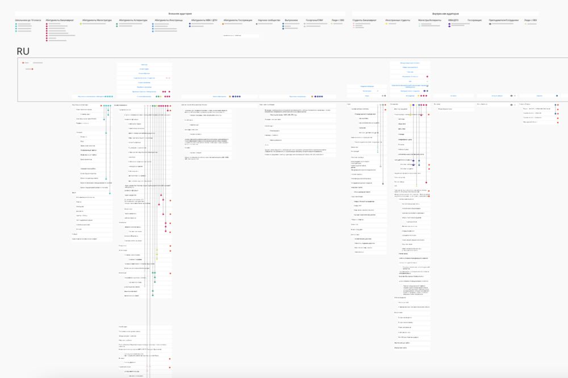Click orange dot under Абитуриенты Госслужащие
Screen dimensions: 568x378
pyautogui.click(x=224, y=24)
